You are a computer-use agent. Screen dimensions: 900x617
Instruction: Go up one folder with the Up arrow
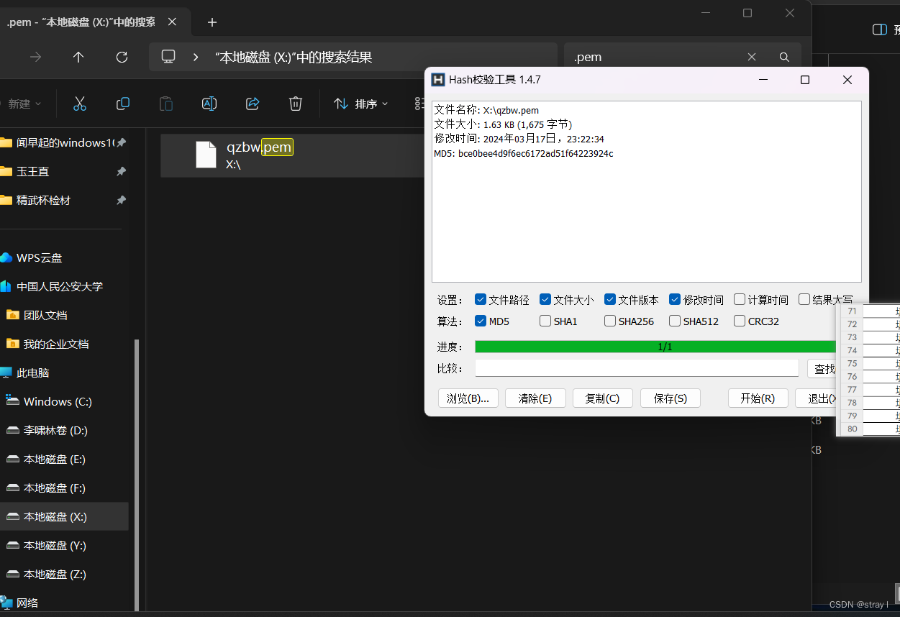[x=78, y=57]
